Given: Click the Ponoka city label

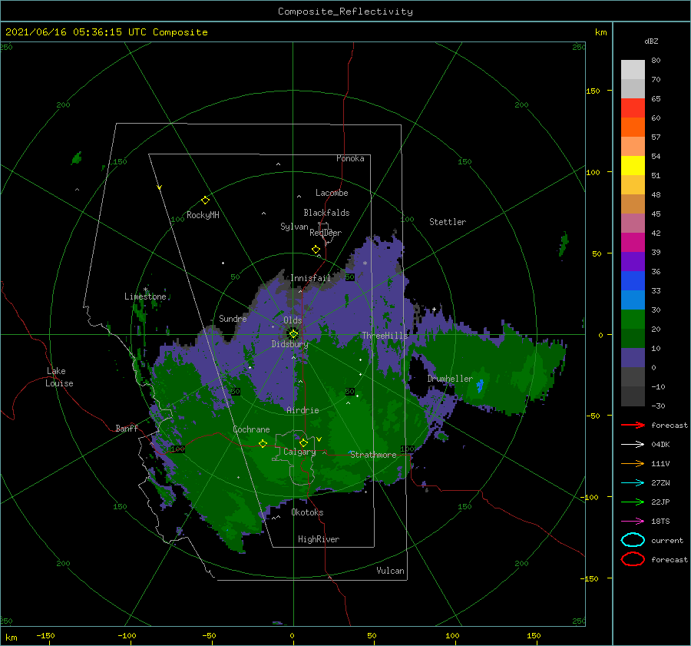Looking at the screenshot, I should point(350,158).
